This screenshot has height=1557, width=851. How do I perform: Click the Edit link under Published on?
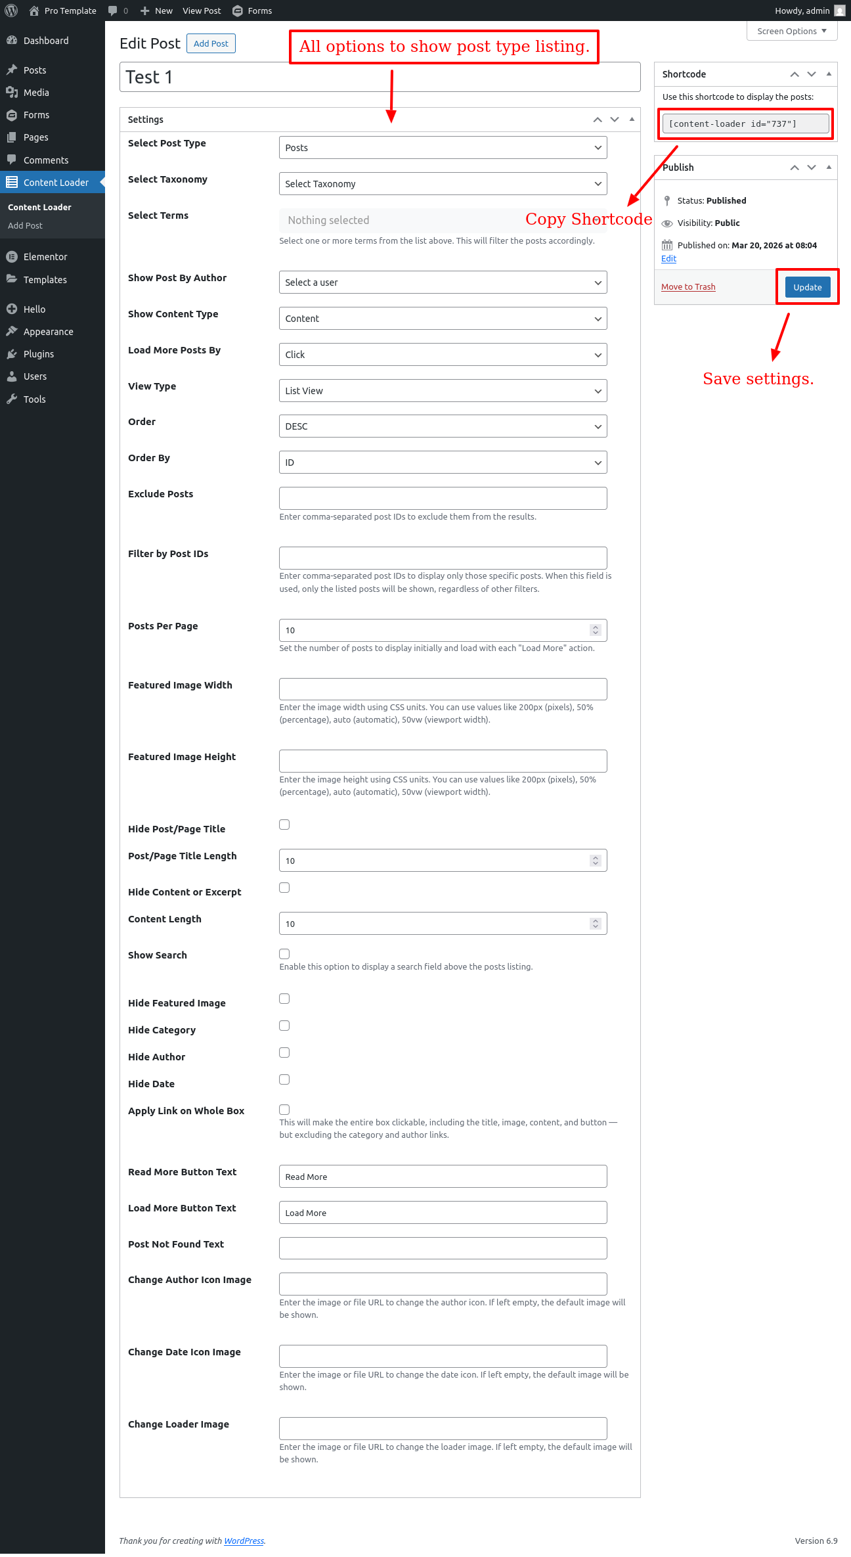point(668,259)
